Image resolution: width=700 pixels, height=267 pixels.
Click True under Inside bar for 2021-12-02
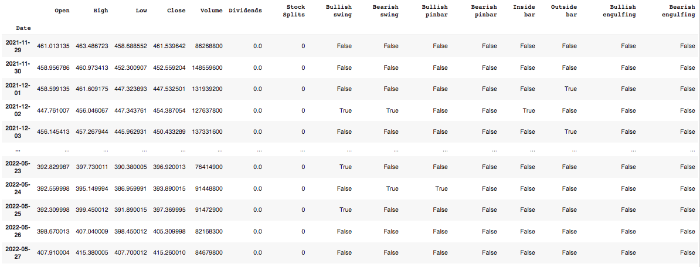tap(529, 110)
